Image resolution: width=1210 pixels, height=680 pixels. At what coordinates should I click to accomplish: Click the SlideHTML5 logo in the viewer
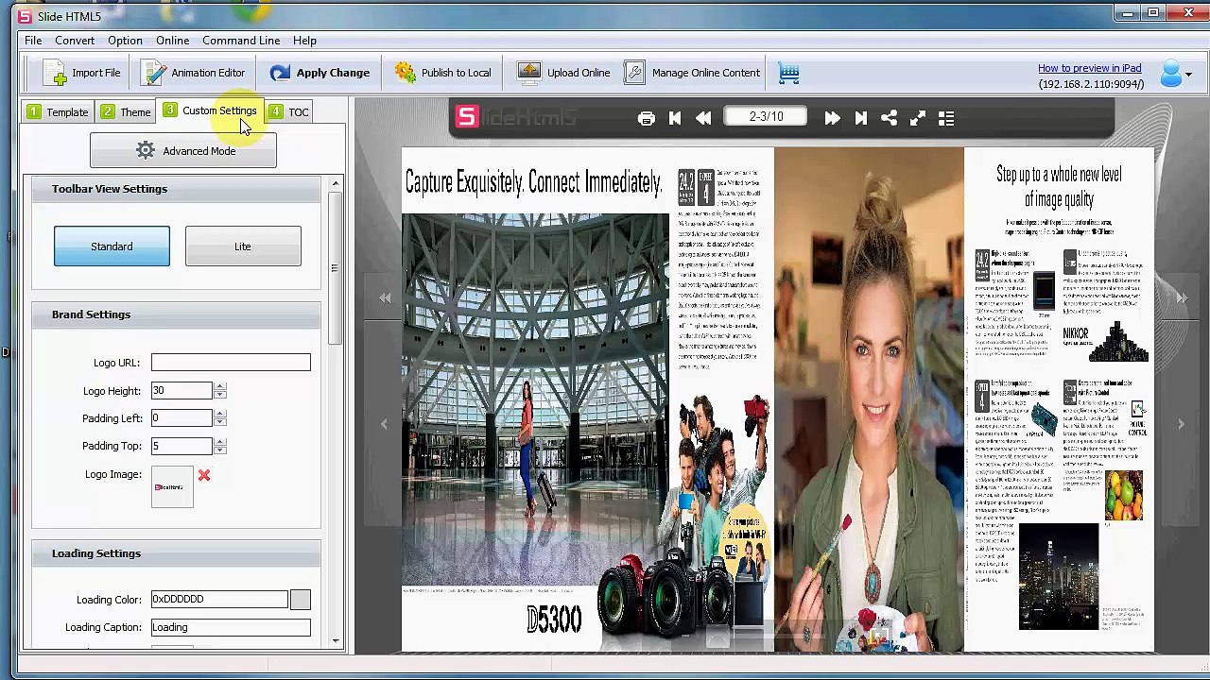click(516, 117)
